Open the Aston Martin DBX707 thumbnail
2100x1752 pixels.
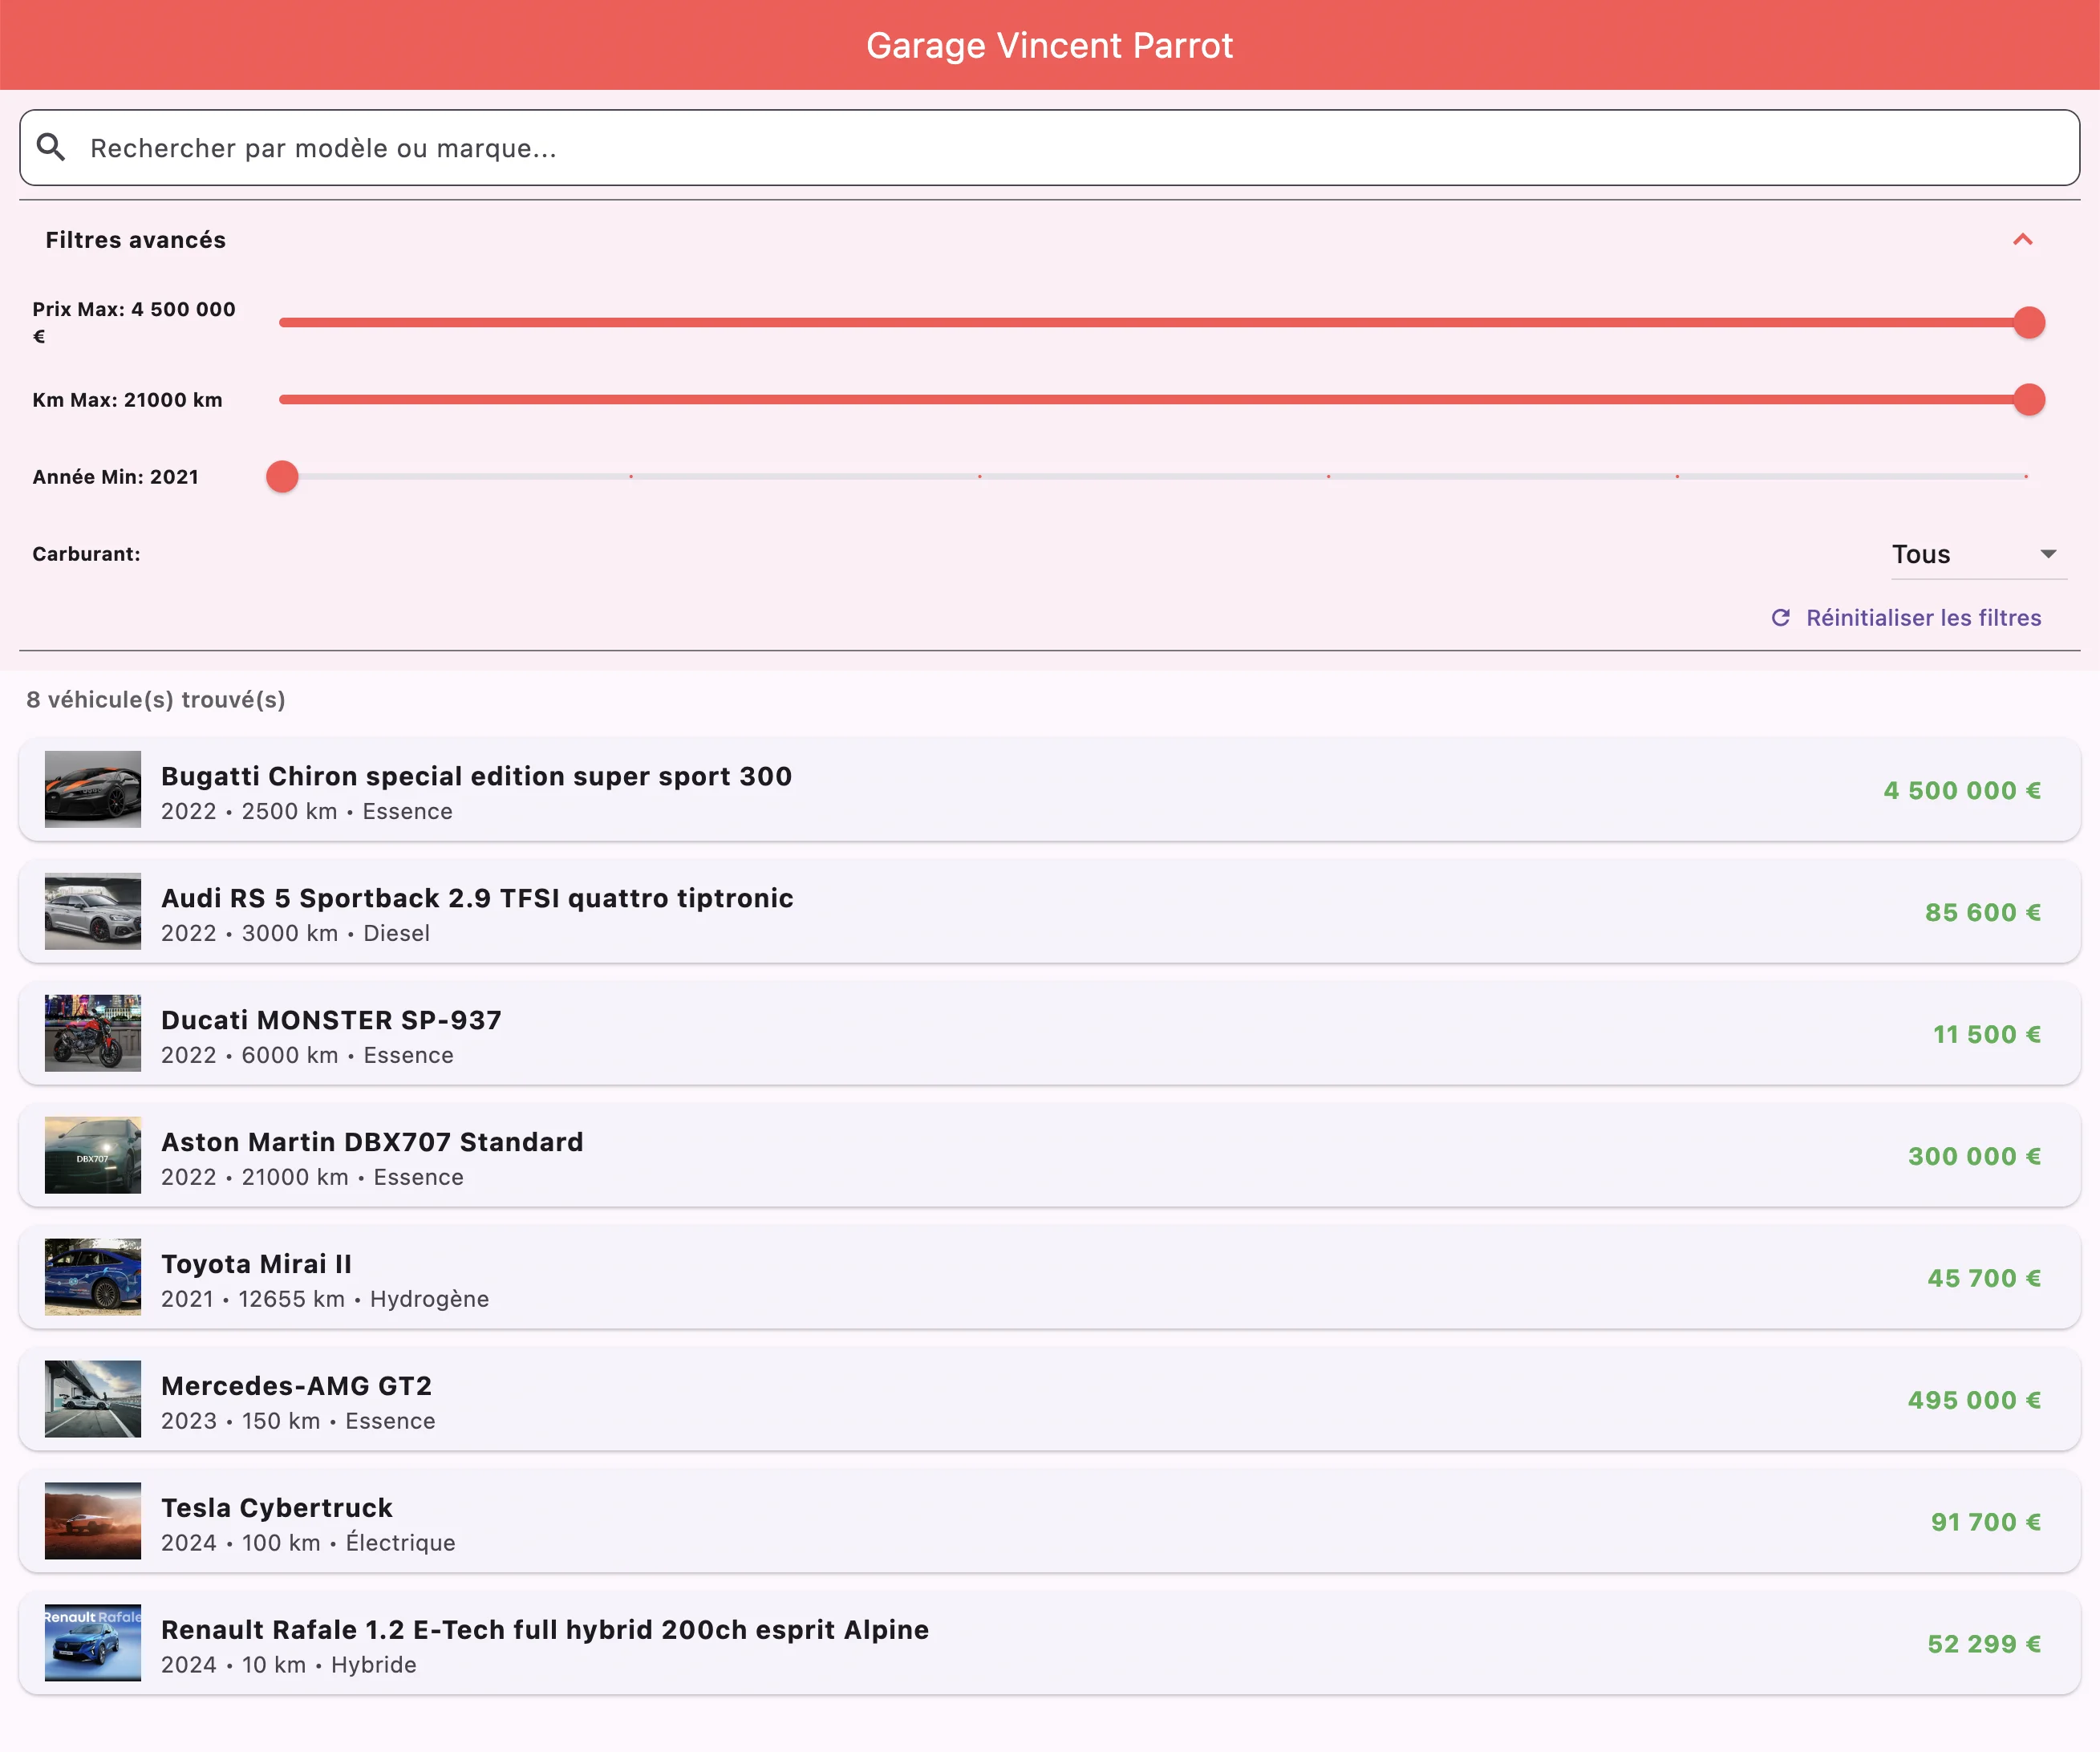pyautogui.click(x=93, y=1155)
